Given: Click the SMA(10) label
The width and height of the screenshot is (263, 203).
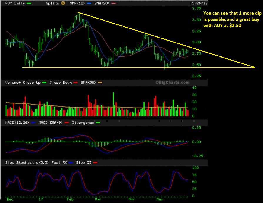Looking at the screenshot, I should pyautogui.click(x=77, y=3).
